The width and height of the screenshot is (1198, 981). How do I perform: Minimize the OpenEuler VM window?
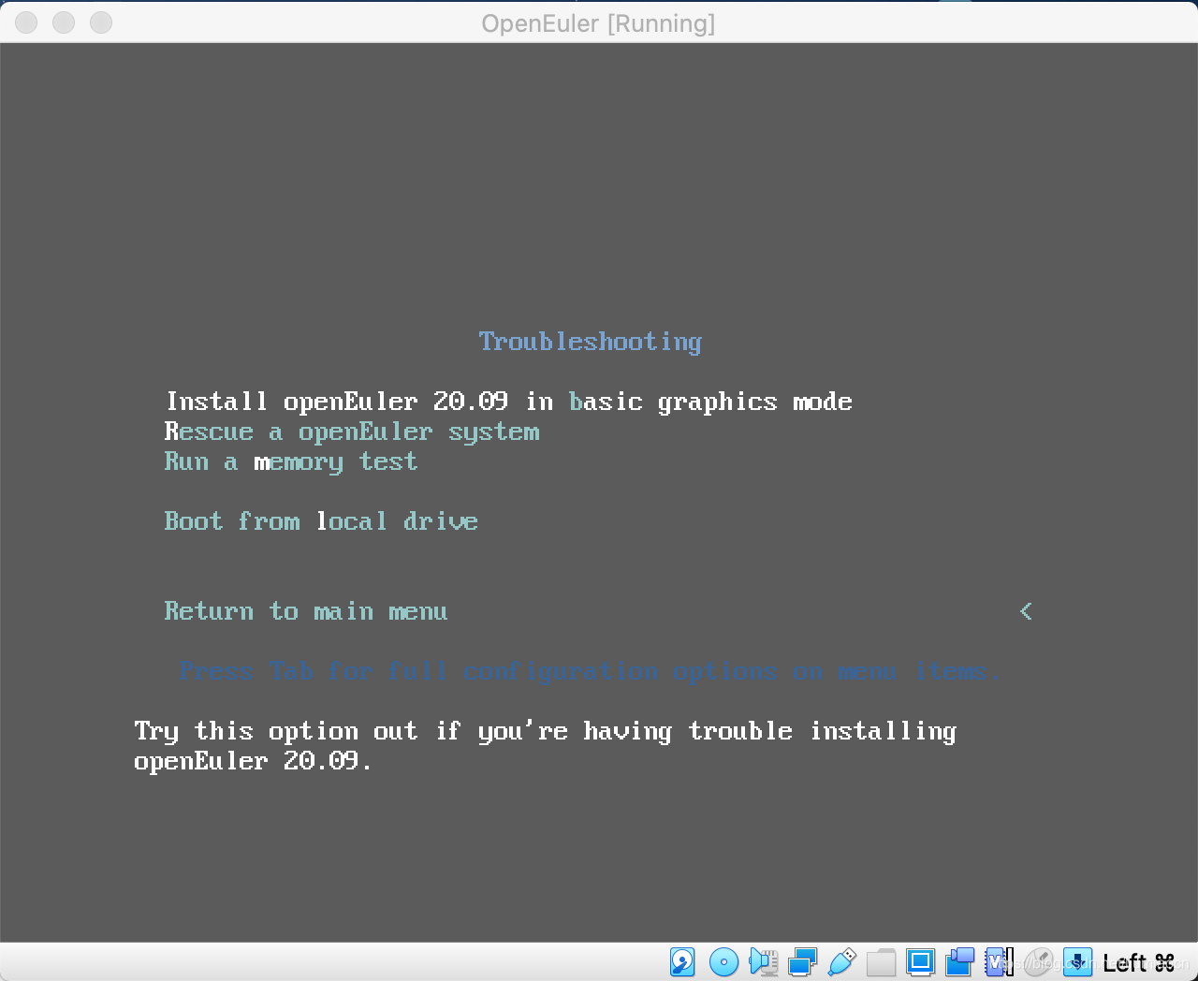[64, 22]
